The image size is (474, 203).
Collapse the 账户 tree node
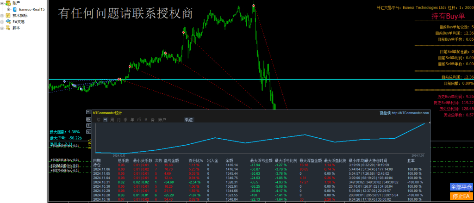coord(2,3)
